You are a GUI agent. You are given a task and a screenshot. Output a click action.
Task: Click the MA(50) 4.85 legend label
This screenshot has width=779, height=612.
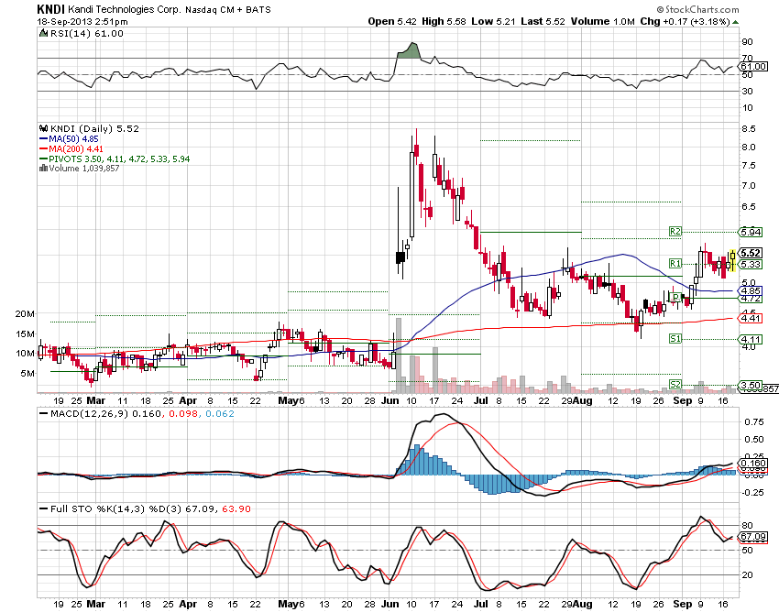73,139
